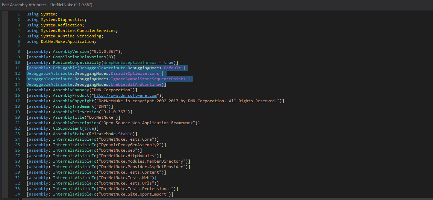This screenshot has height=200, width=433.
Task: Click the 'using System.Runtime.Versioning;' line
Action: click(65, 36)
